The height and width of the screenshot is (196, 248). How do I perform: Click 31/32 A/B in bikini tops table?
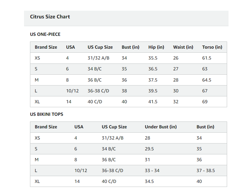pos(113,138)
